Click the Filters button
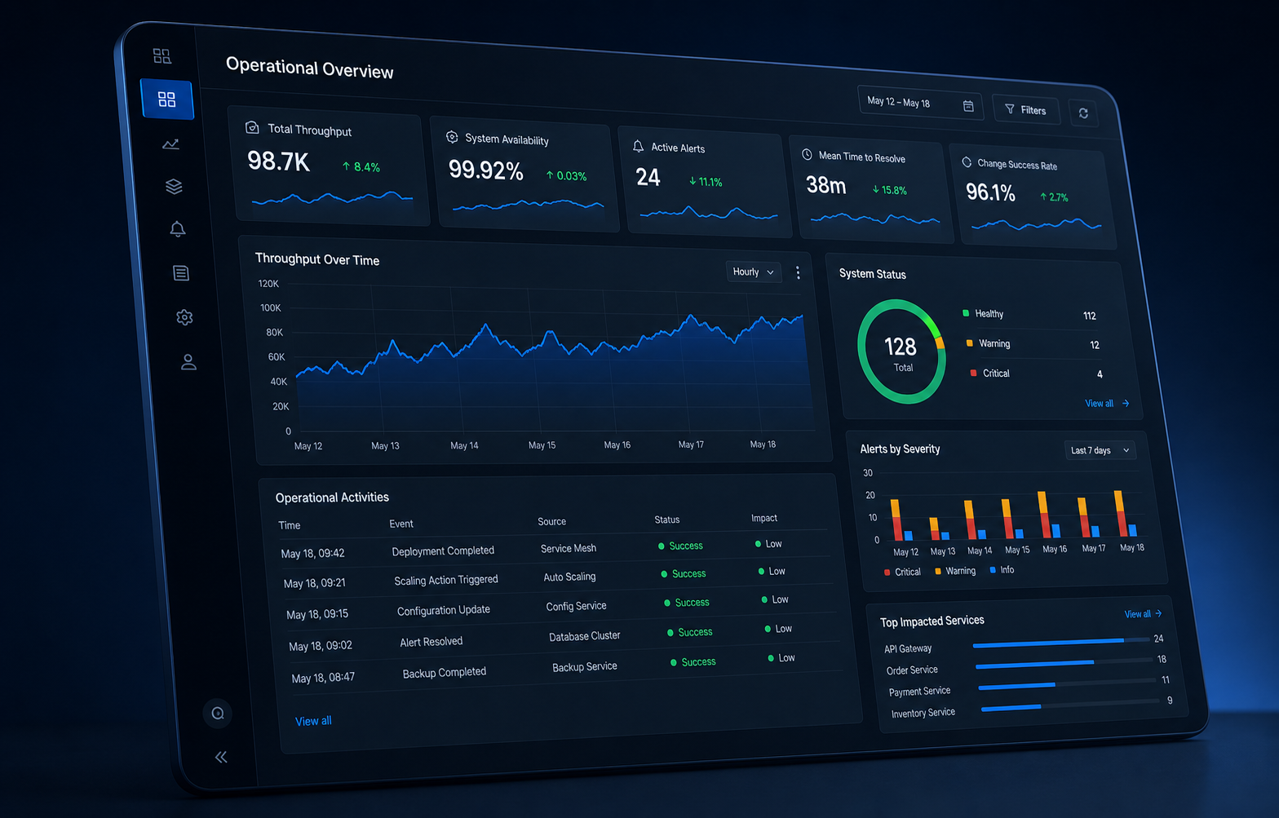 point(1025,109)
